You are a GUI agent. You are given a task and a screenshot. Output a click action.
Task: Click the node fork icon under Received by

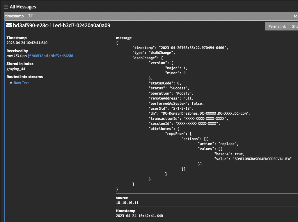coord(29,56)
